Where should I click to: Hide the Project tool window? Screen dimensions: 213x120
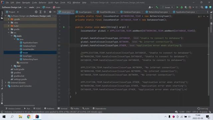pyautogui.click(x=55, y=12)
